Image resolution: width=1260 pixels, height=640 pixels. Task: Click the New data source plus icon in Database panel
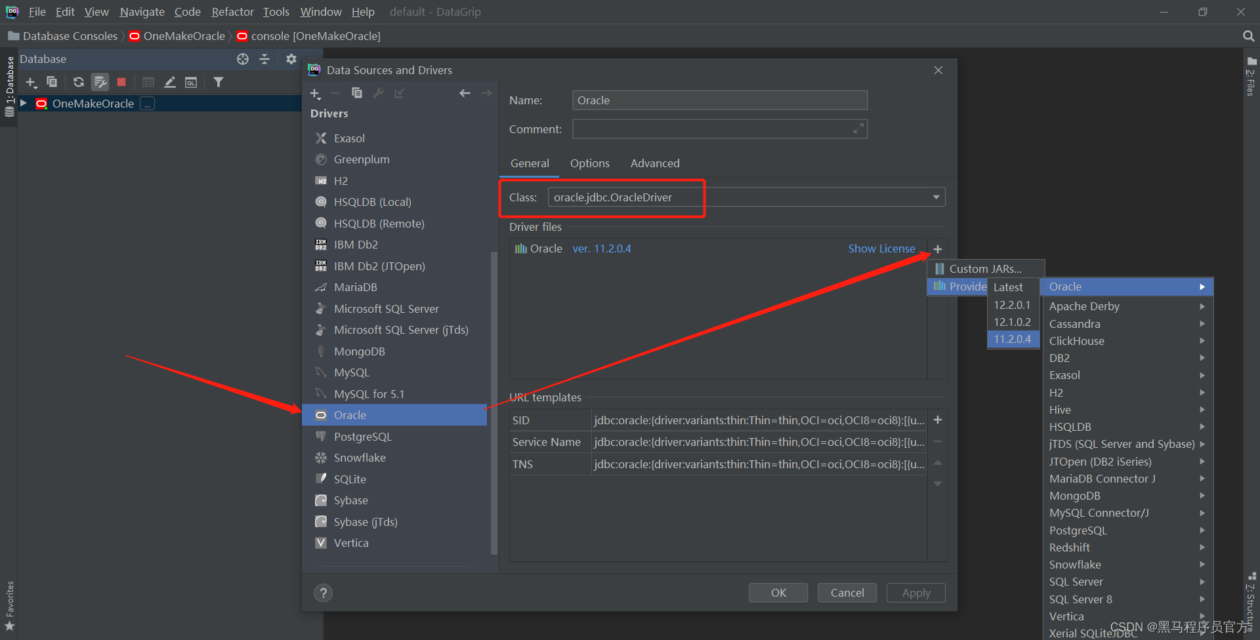(31, 83)
